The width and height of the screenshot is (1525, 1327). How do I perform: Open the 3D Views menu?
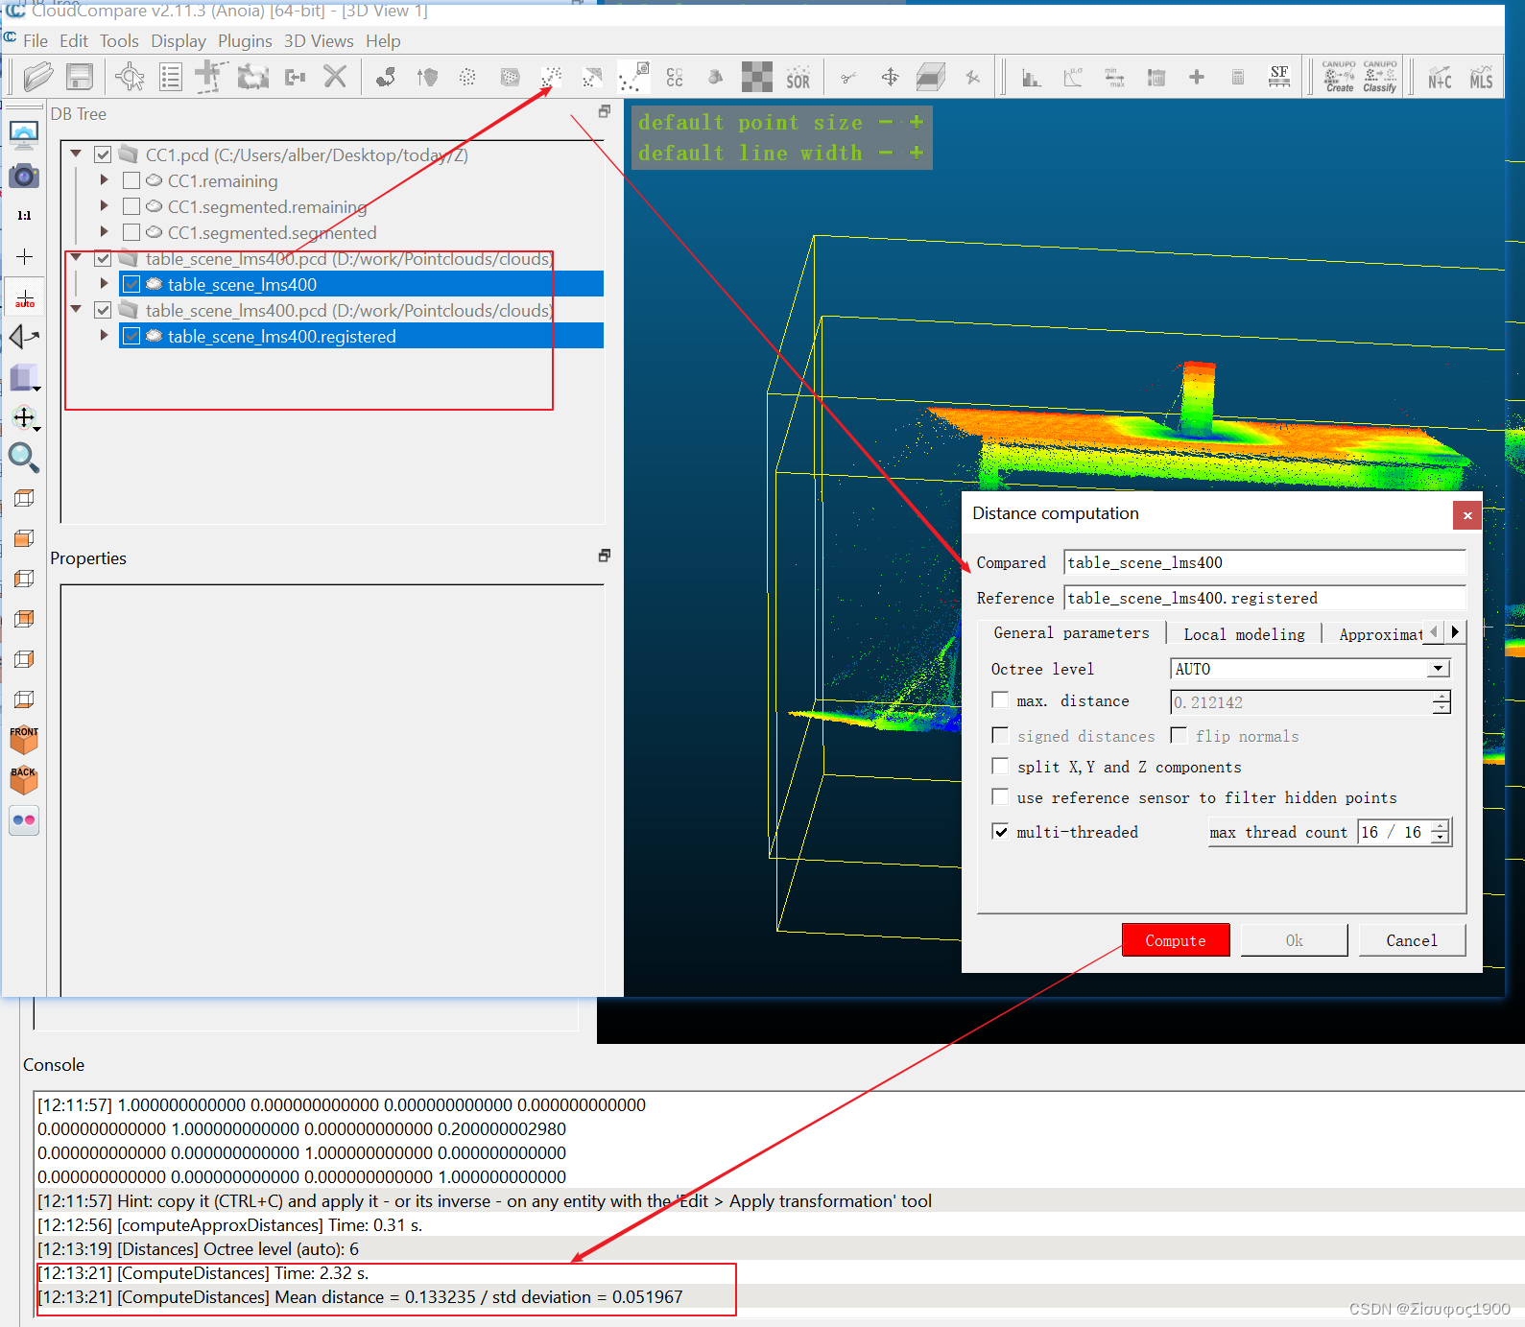[319, 41]
